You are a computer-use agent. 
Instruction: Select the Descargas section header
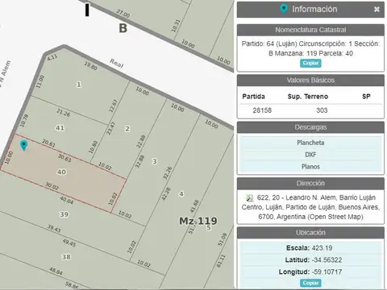click(310, 127)
